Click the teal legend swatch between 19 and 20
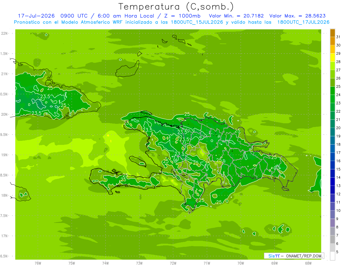This screenshot has width=346, height=267. [x=332, y=132]
